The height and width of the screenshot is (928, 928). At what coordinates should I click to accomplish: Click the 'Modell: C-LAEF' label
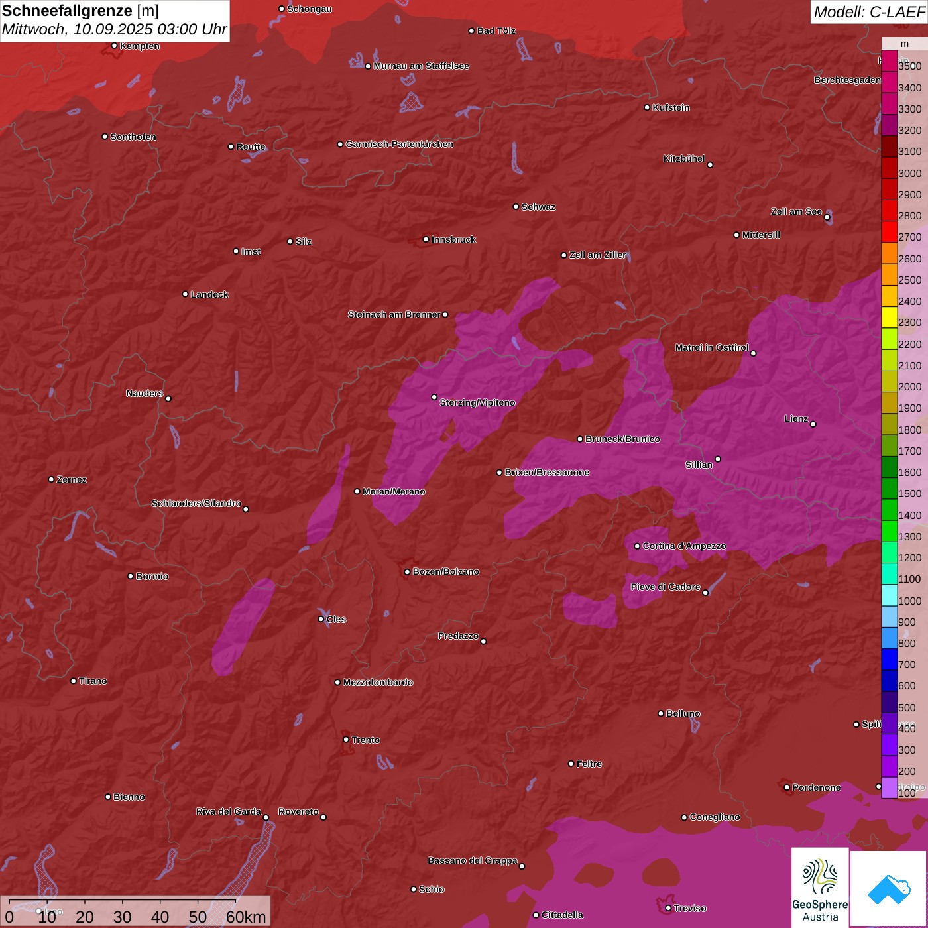pos(868,12)
